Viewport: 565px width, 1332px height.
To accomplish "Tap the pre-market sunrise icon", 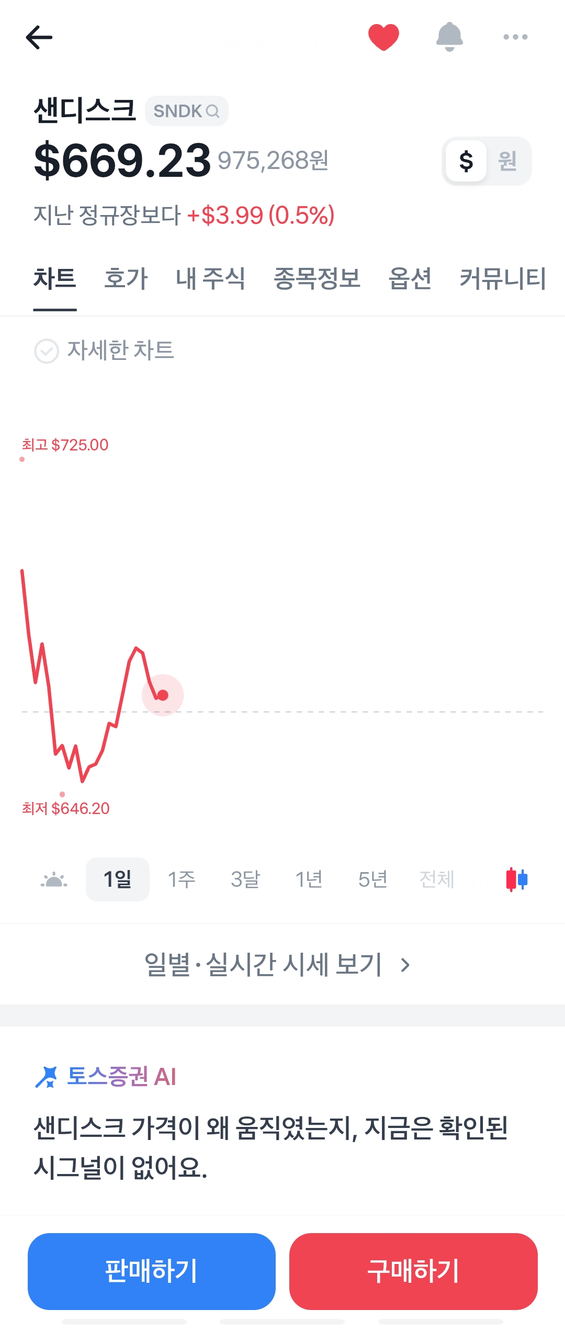I will [54, 879].
